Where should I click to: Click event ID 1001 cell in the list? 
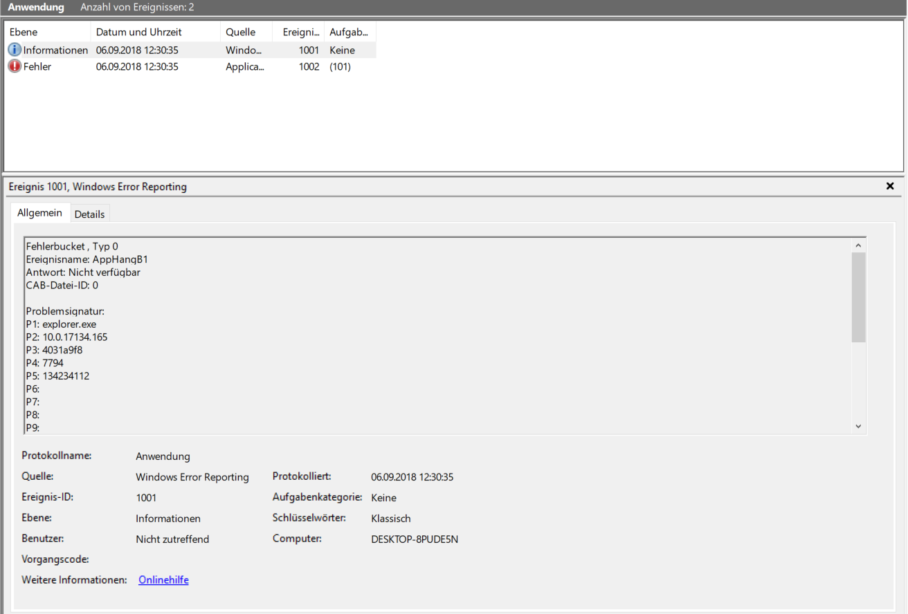coord(309,50)
